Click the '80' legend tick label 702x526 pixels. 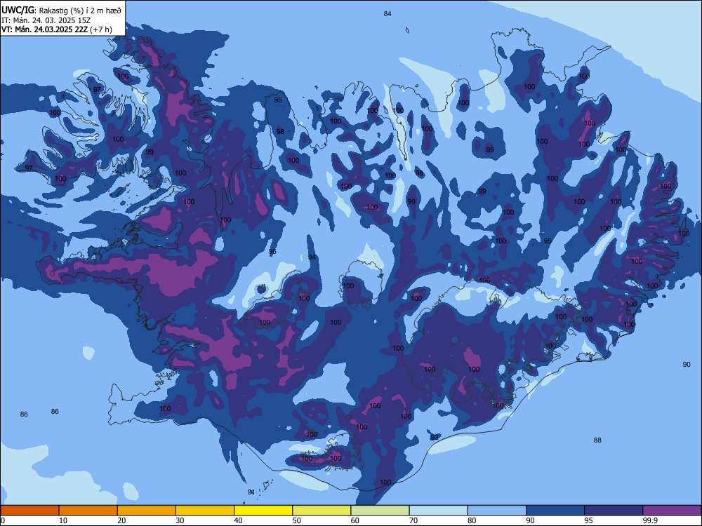(x=472, y=520)
